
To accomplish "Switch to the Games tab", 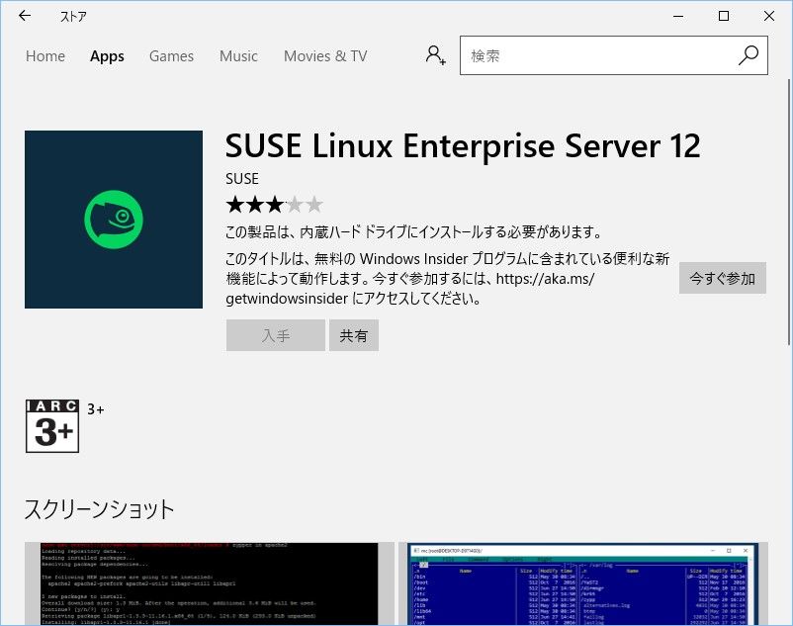I will (x=171, y=56).
